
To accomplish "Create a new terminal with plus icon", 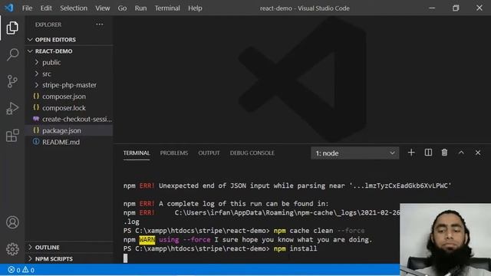I will pyautogui.click(x=411, y=153).
